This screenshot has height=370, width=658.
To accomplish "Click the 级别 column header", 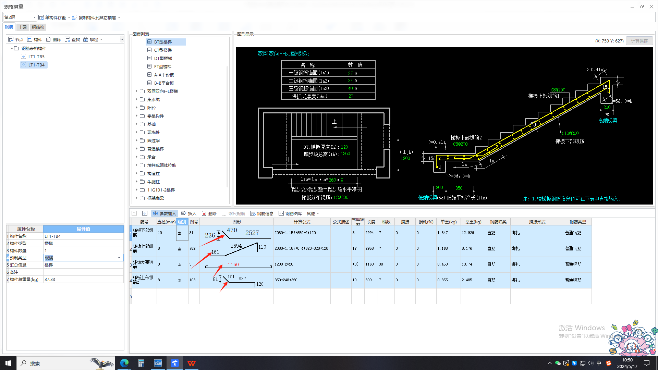I will click(182, 222).
